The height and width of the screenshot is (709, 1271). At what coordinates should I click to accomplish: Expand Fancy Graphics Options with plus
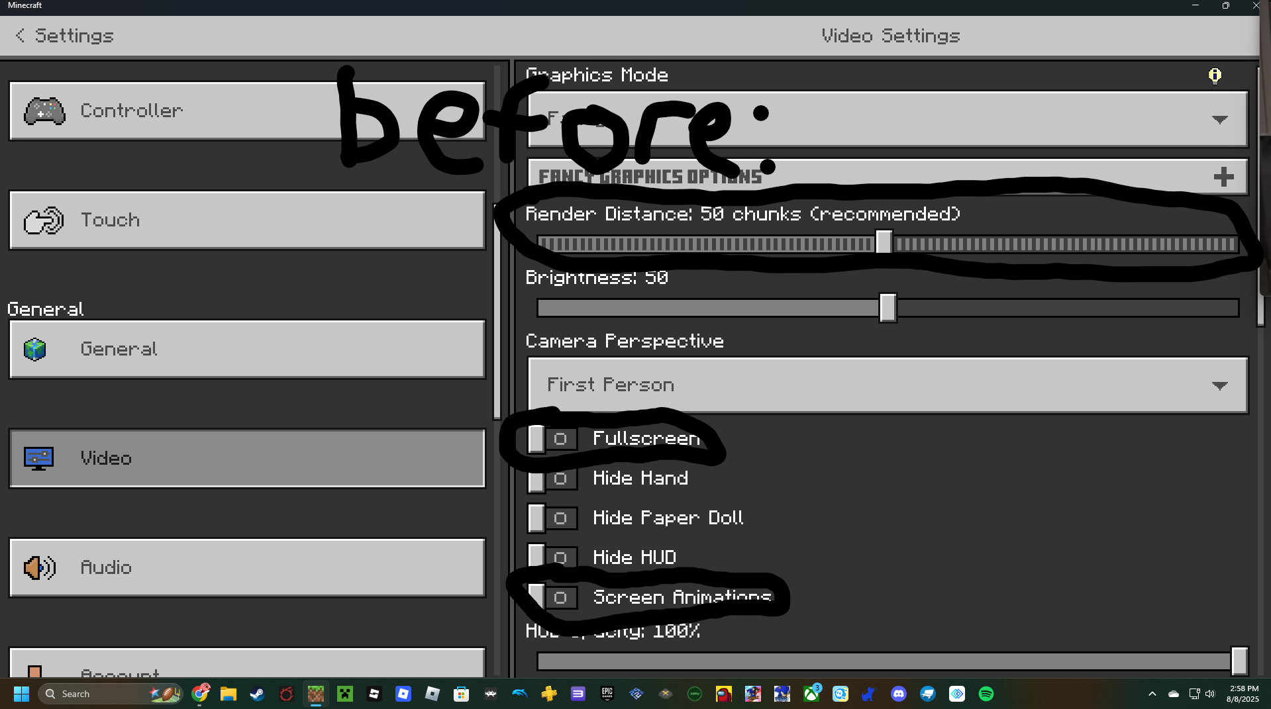1223,177
